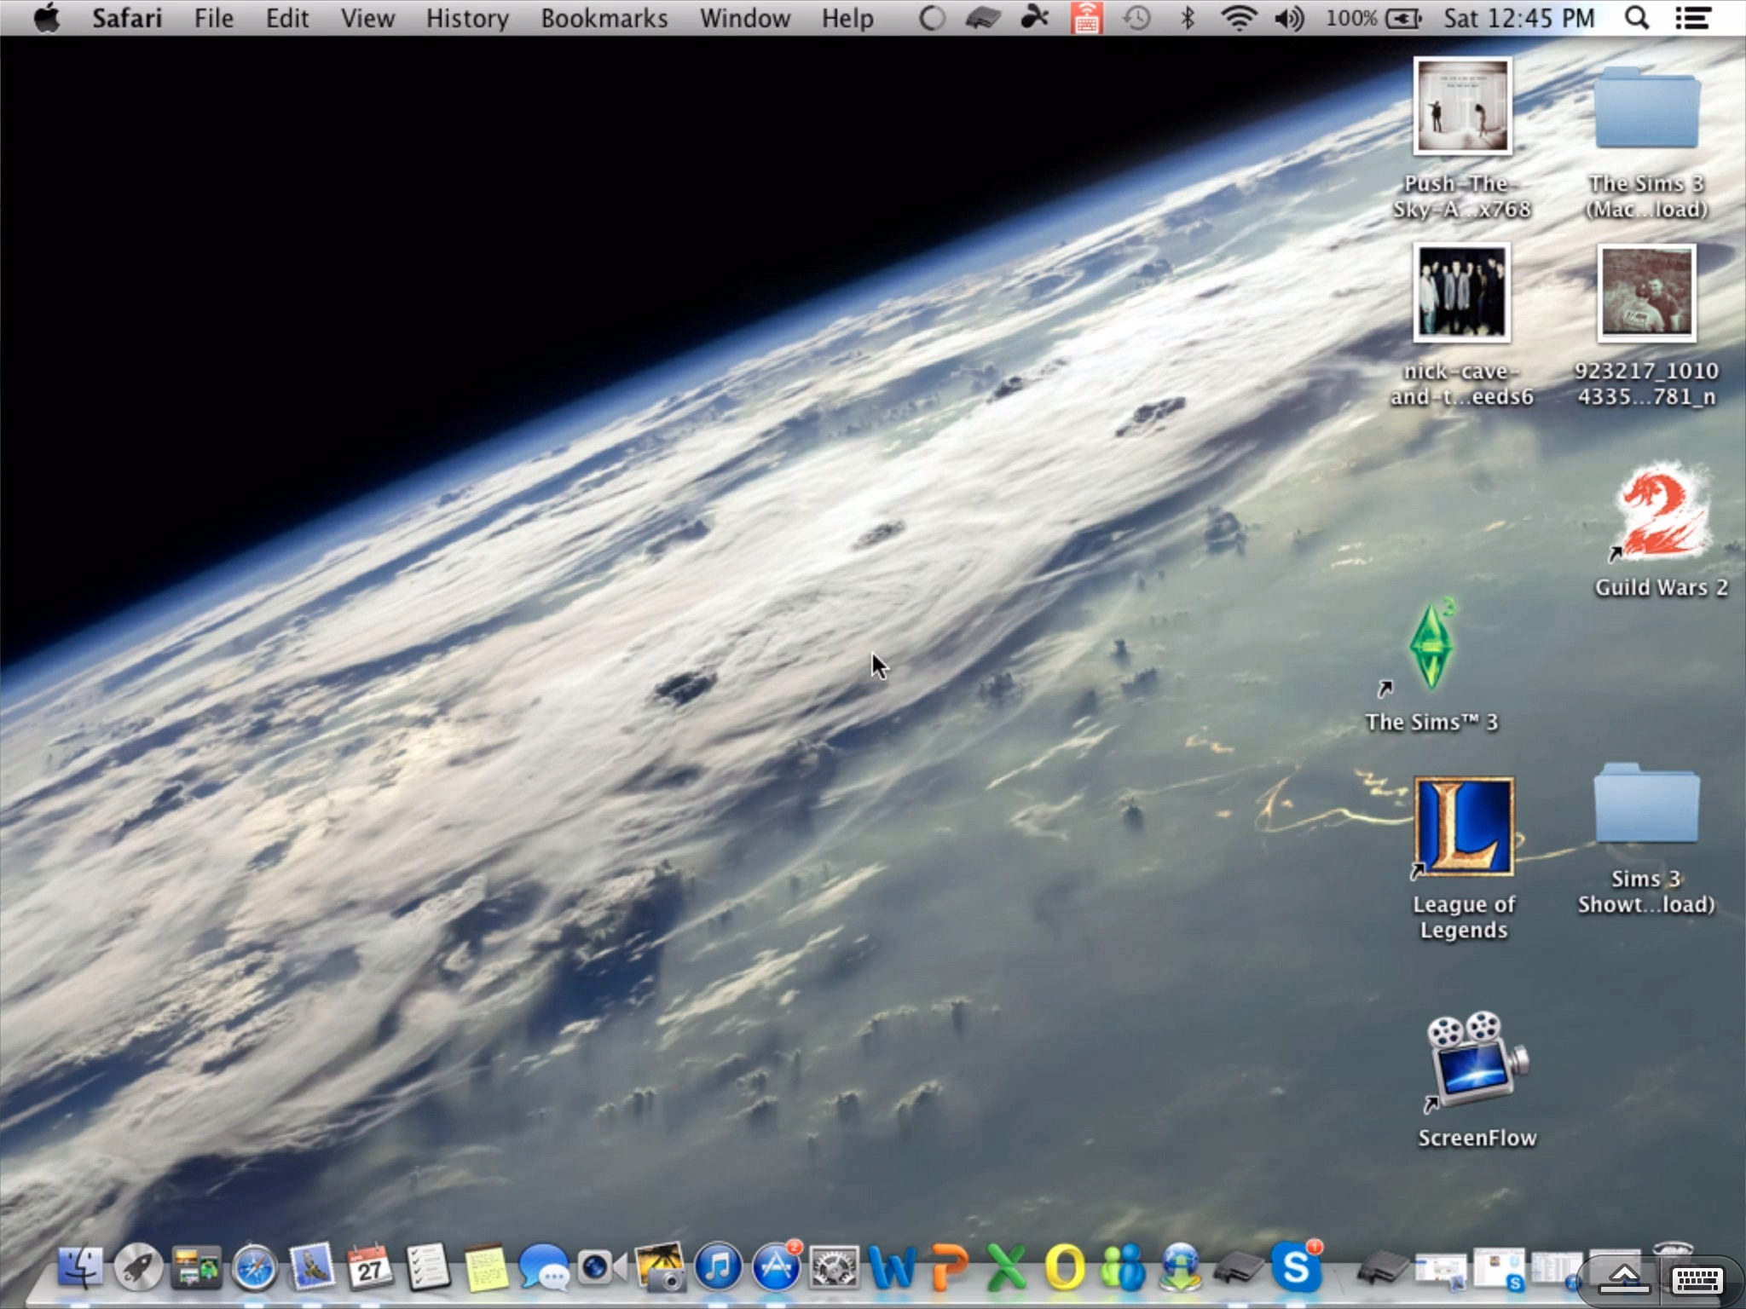This screenshot has width=1746, height=1309.
Task: Select the nick-cave image thumbnail
Action: (x=1461, y=292)
